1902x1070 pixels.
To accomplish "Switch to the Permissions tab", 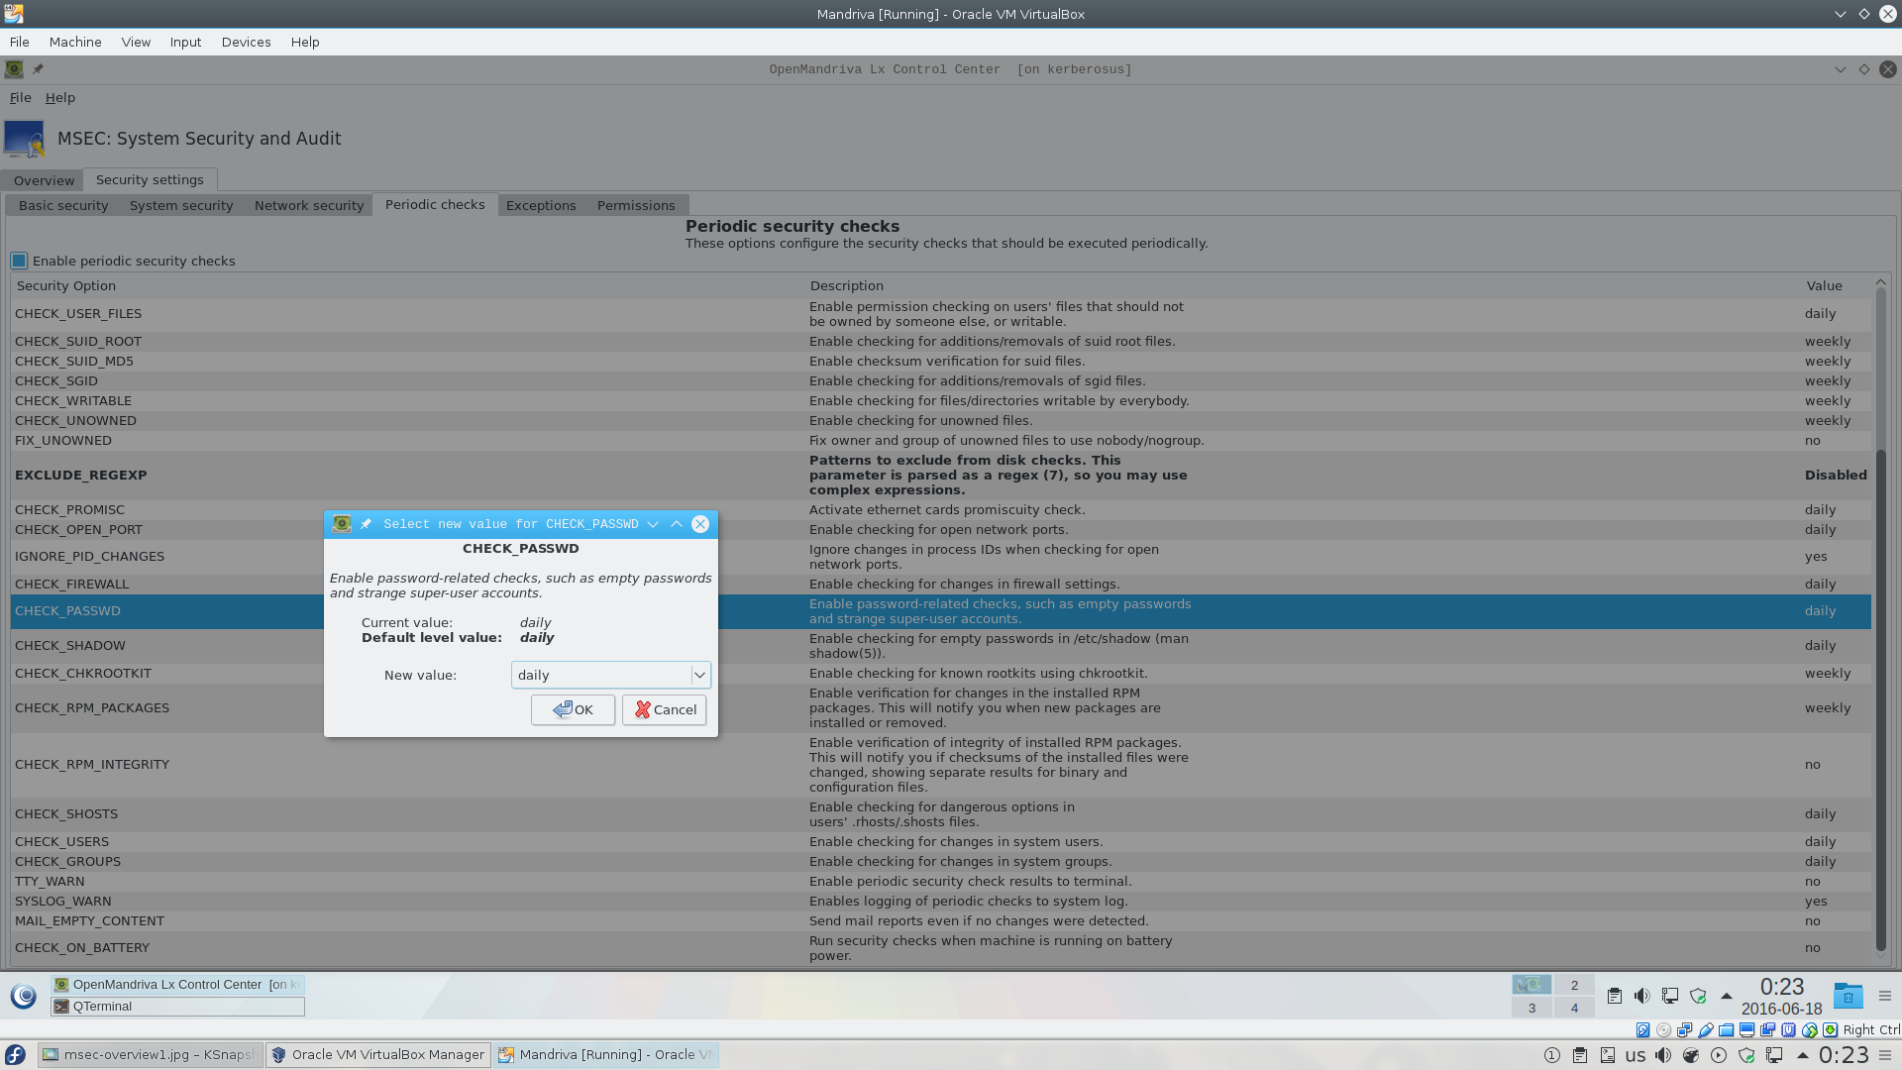I will [x=636, y=205].
